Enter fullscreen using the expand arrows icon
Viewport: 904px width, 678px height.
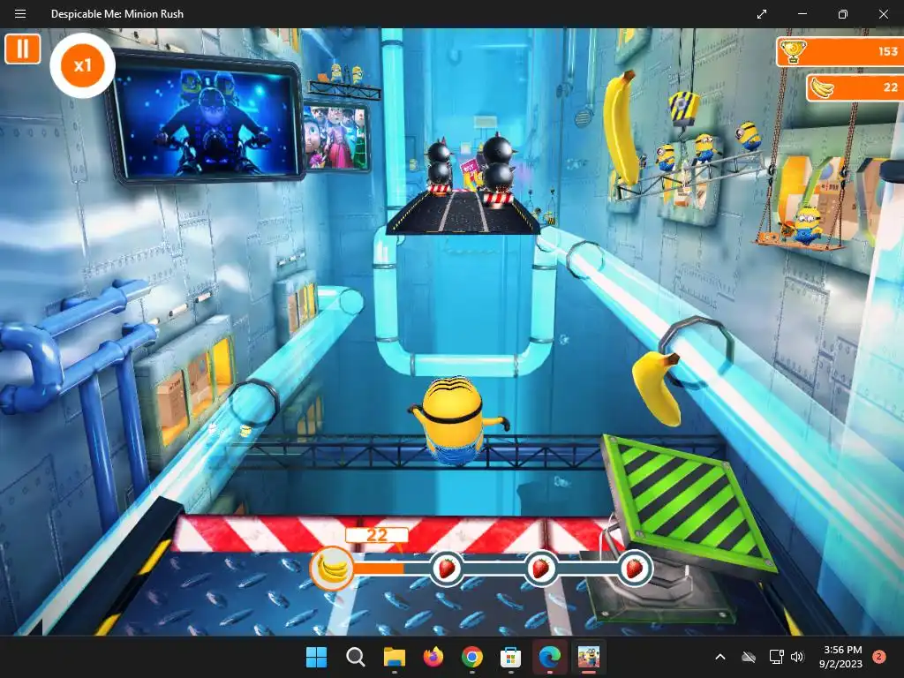click(762, 14)
